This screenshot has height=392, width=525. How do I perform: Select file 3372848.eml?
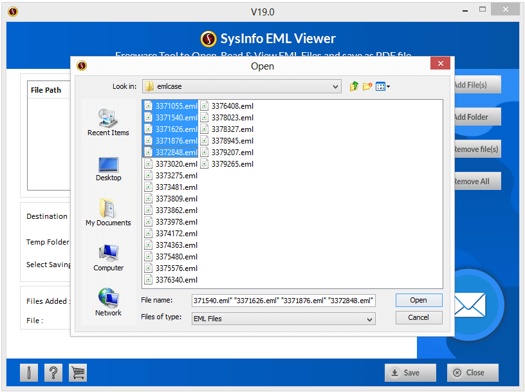(170, 153)
